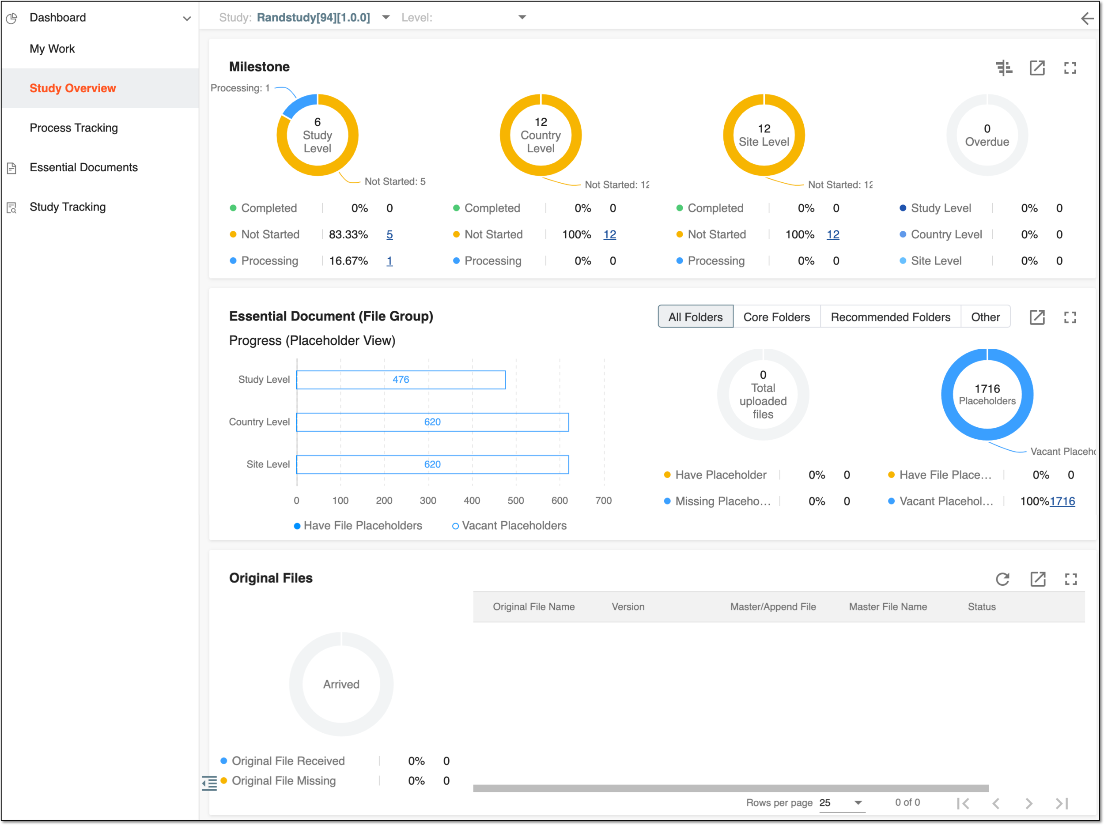The image size is (1104, 825).
Task: Open Vacant Placeholder count 1716 link
Action: click(x=1062, y=501)
